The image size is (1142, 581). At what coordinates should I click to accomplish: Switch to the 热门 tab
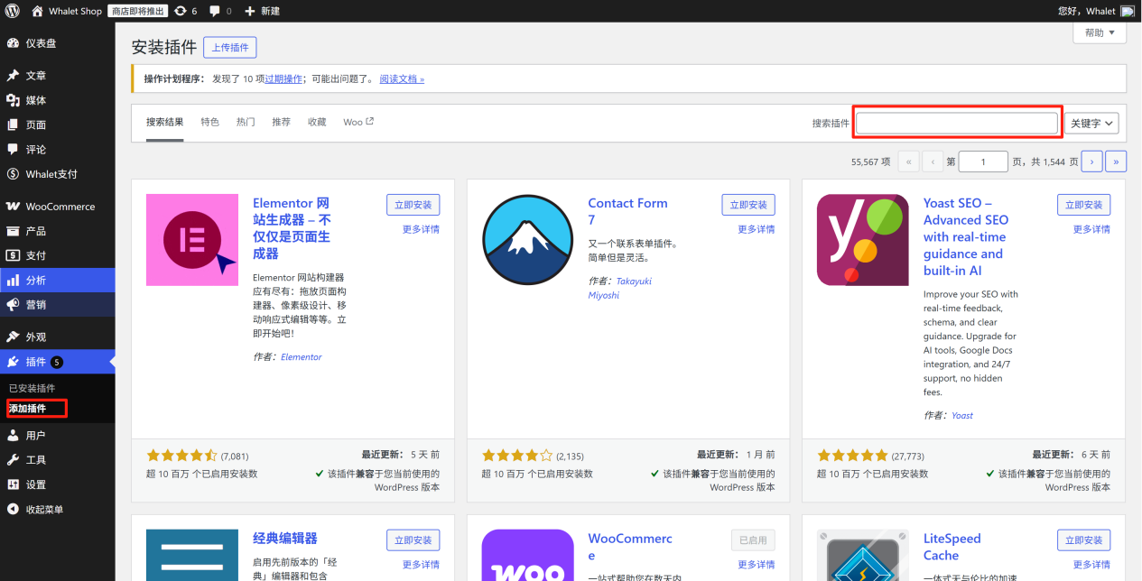coord(245,122)
